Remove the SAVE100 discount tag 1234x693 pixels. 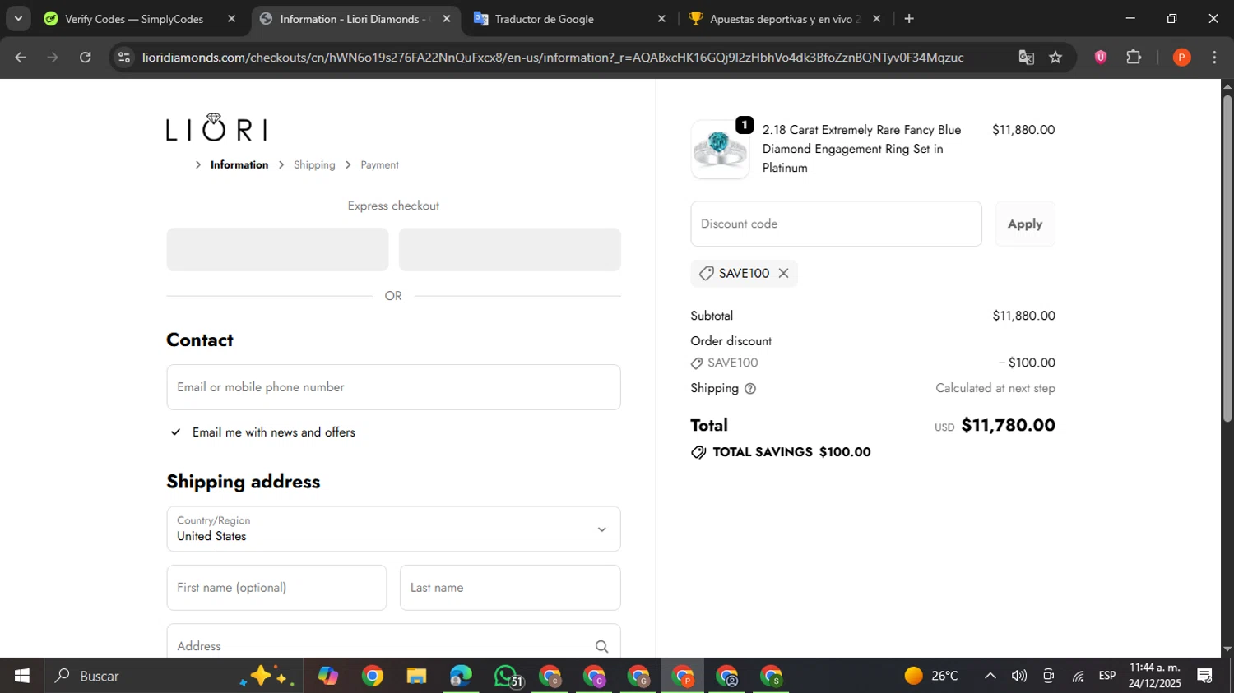[x=783, y=273]
